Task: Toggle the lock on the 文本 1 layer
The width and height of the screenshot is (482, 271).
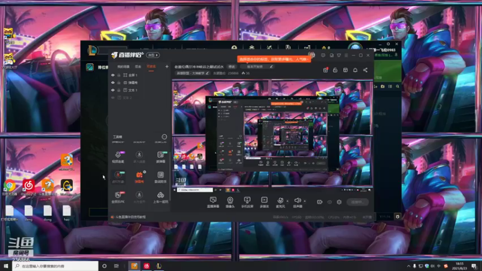Action: pos(119,90)
